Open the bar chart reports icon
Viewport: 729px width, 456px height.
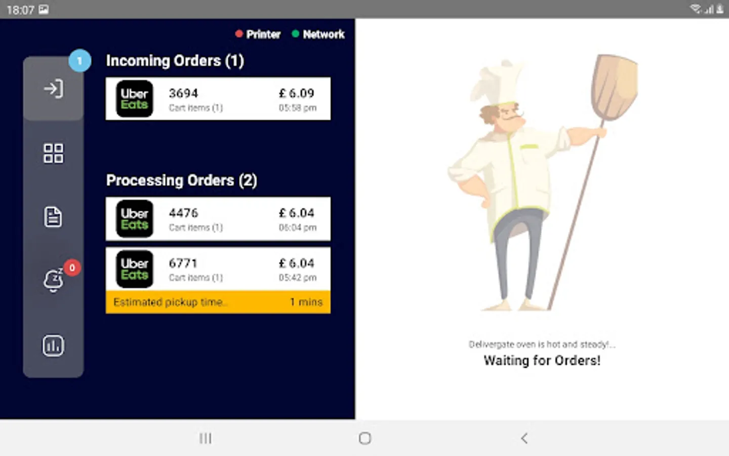click(x=53, y=346)
